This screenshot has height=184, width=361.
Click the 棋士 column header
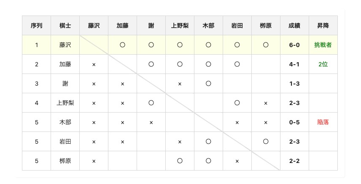(x=65, y=26)
